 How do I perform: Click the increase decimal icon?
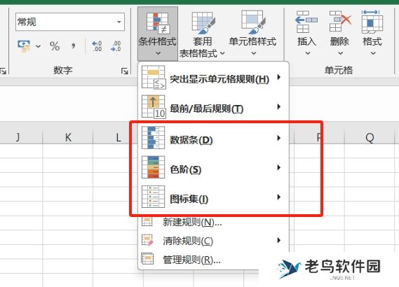(97, 46)
